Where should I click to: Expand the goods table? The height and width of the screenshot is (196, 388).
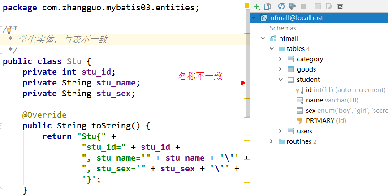click(x=280, y=69)
